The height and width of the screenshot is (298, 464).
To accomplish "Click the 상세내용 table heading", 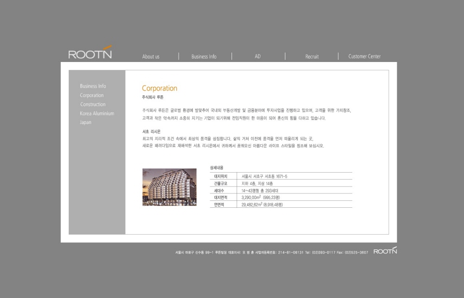I will 217,168.
